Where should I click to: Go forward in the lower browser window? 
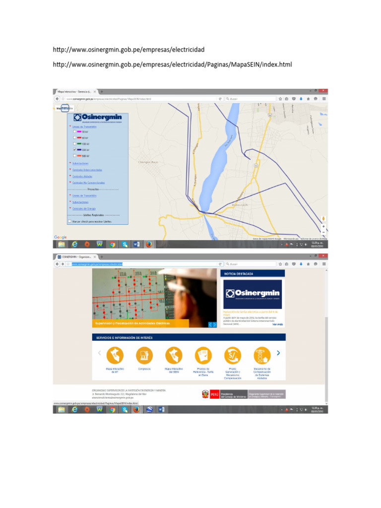click(63, 264)
